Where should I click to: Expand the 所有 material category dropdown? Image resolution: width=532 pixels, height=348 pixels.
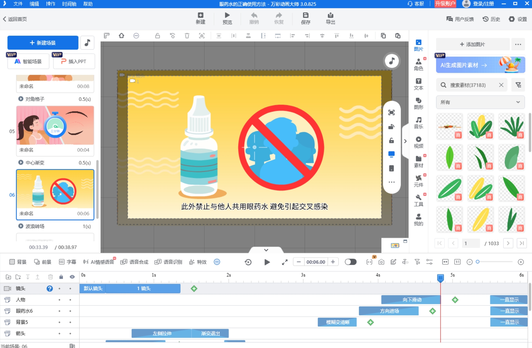point(480,102)
